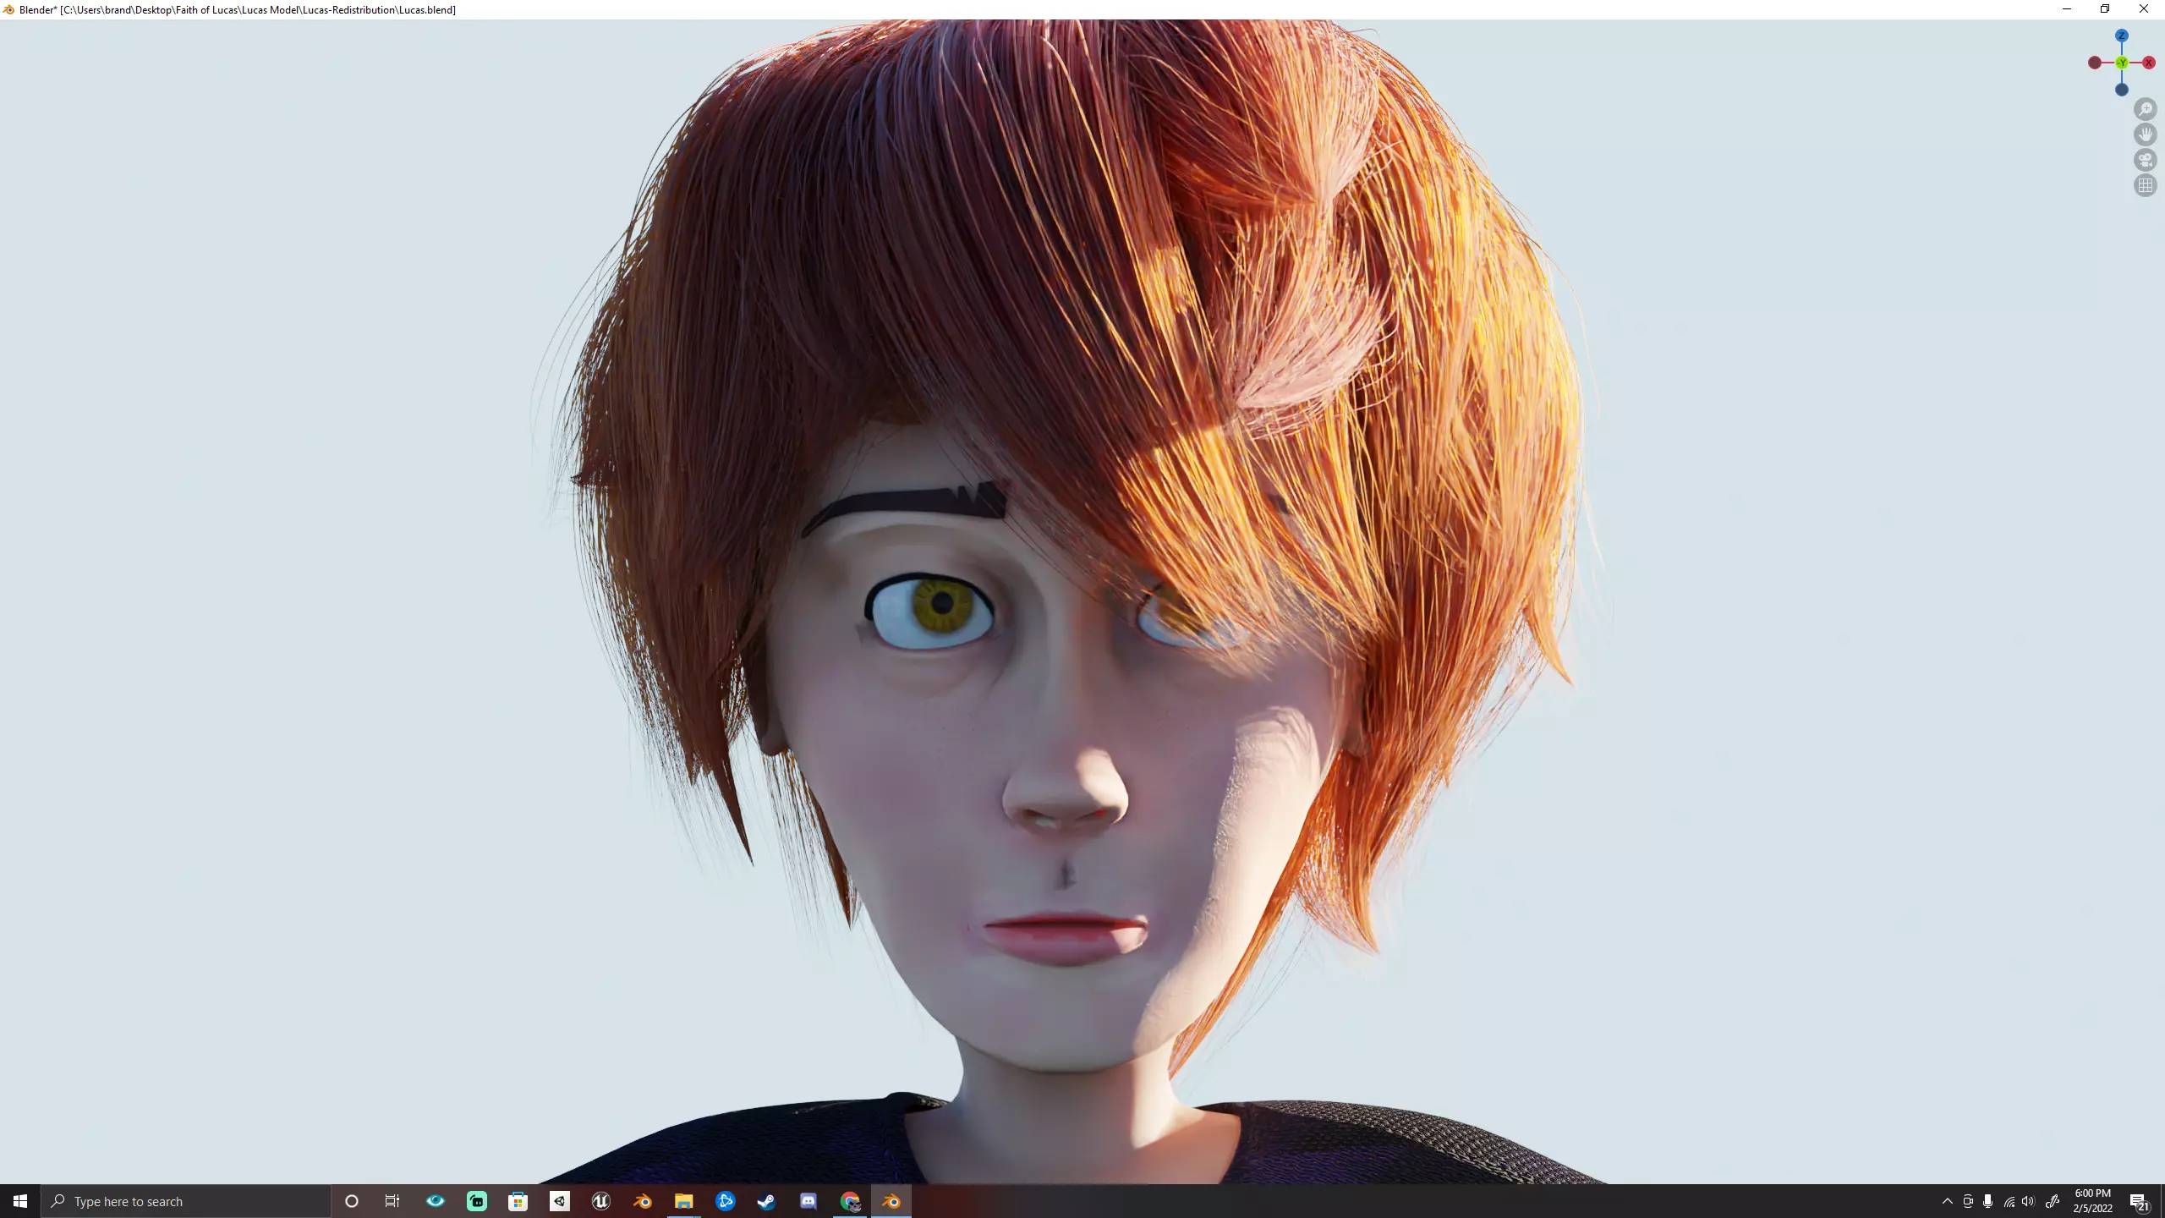Click the unlabeled negative Z axis ball
Image resolution: width=2165 pixels, height=1218 pixels.
[2121, 90]
